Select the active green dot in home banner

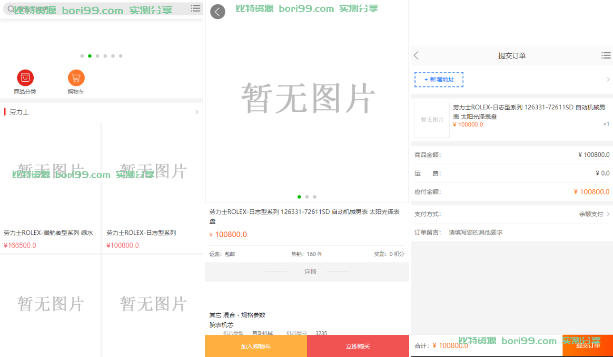pos(90,56)
